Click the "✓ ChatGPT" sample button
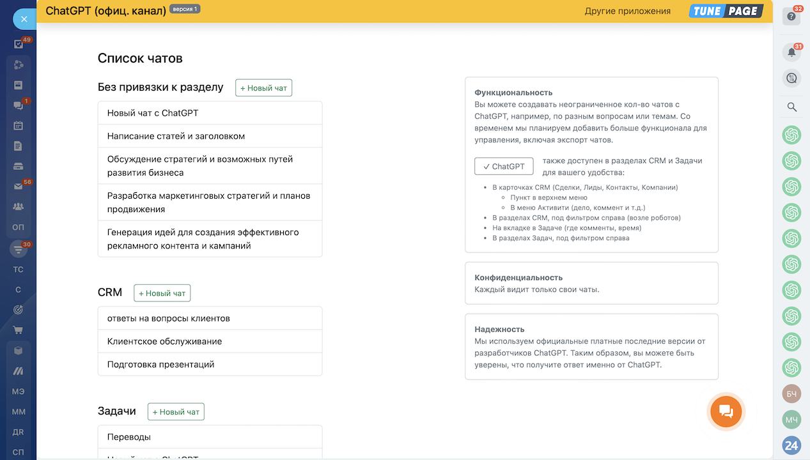Screen dimensions: 810x460 (x=504, y=166)
